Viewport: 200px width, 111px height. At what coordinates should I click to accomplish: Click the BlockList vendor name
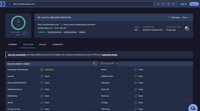(105, 96)
